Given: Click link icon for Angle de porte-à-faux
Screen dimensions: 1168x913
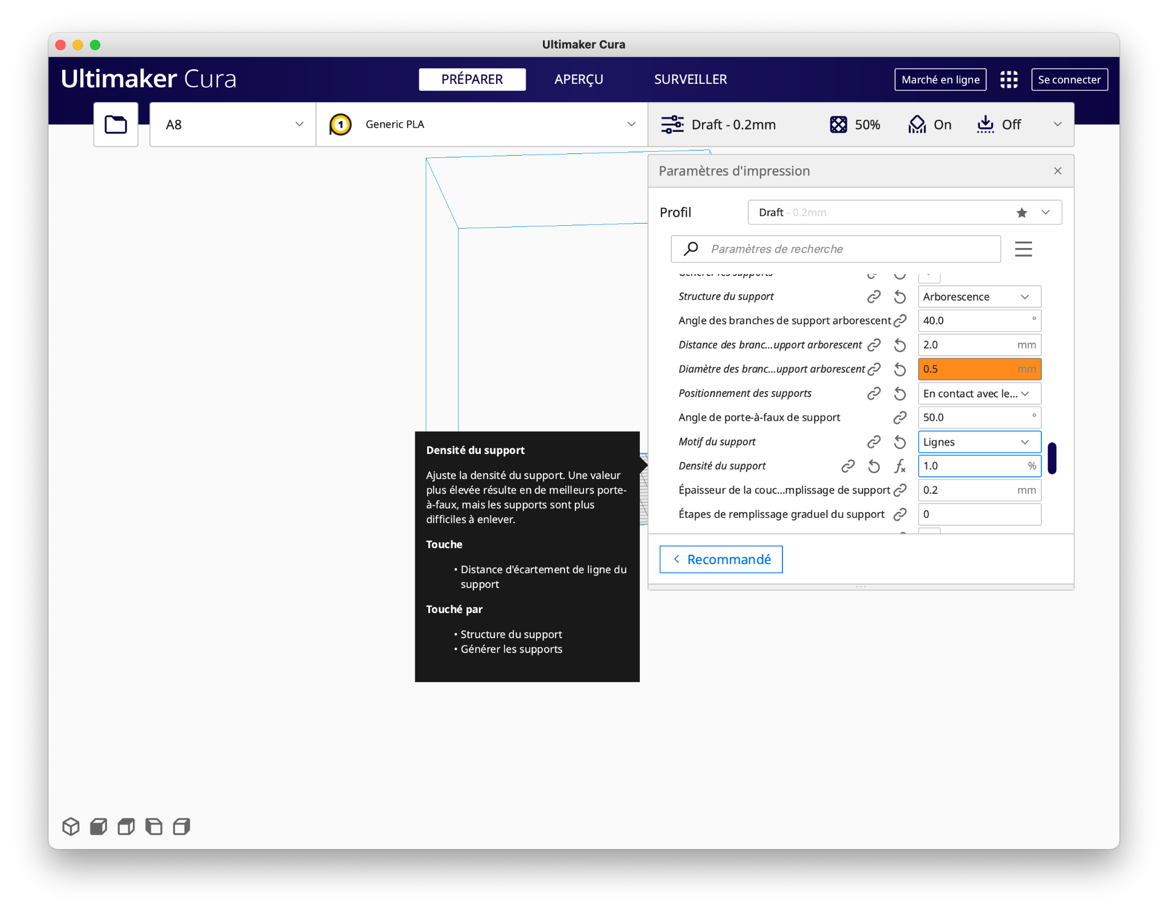Looking at the screenshot, I should tap(900, 418).
